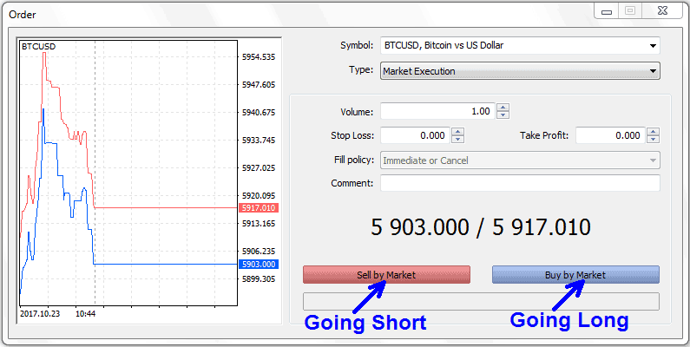Open the Symbol dropdown showing BTCUSD
The image size is (690, 347).
tap(520, 45)
